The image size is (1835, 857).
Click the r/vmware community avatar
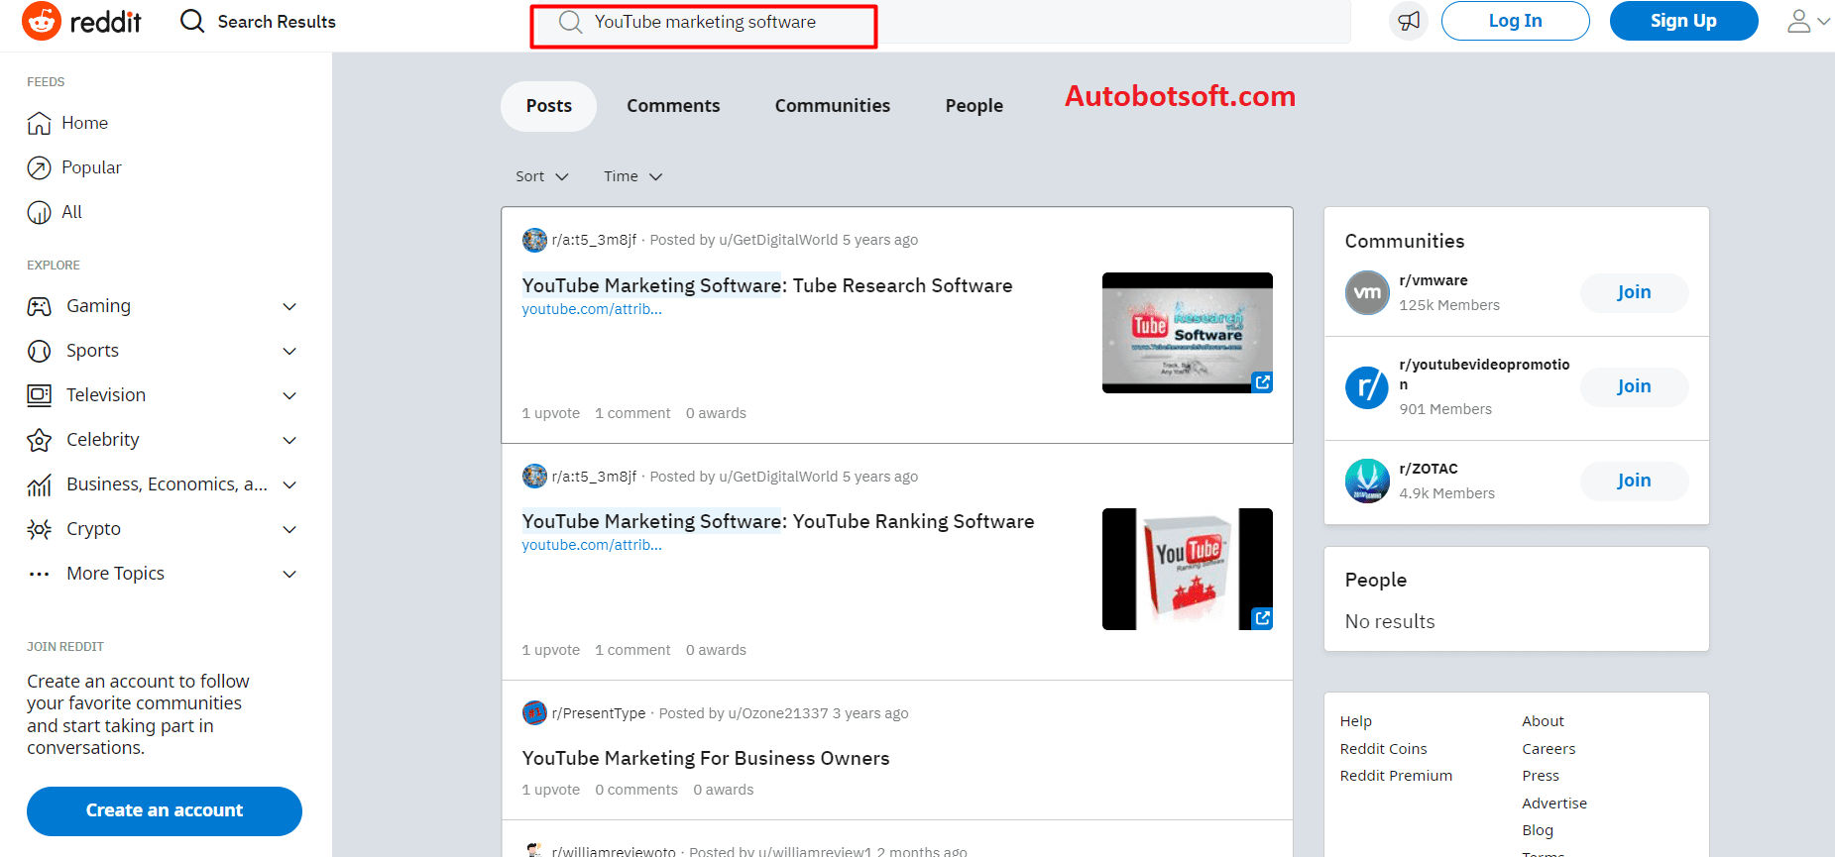click(1367, 292)
